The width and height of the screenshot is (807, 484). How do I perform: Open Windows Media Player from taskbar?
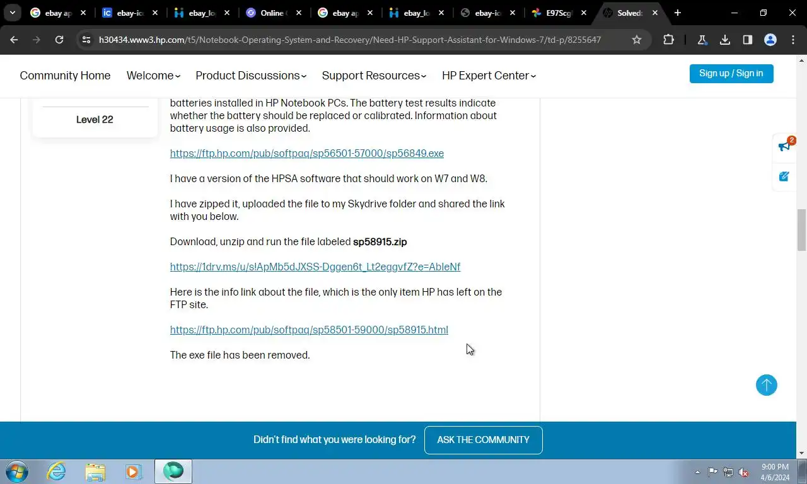133,471
